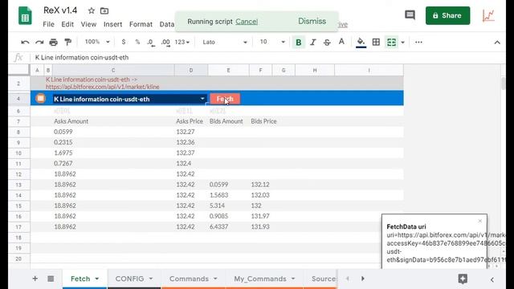Activate the paint format tool
Viewport: 514px width, 289px height.
pos(67,43)
